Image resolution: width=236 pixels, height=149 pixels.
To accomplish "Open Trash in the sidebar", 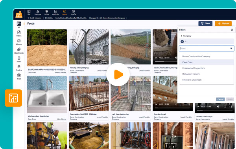I will pos(19,76).
